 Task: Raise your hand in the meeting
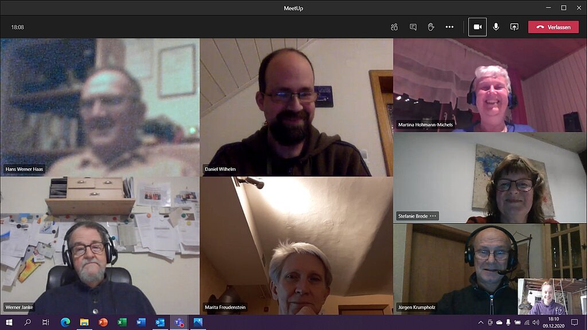coord(431,27)
